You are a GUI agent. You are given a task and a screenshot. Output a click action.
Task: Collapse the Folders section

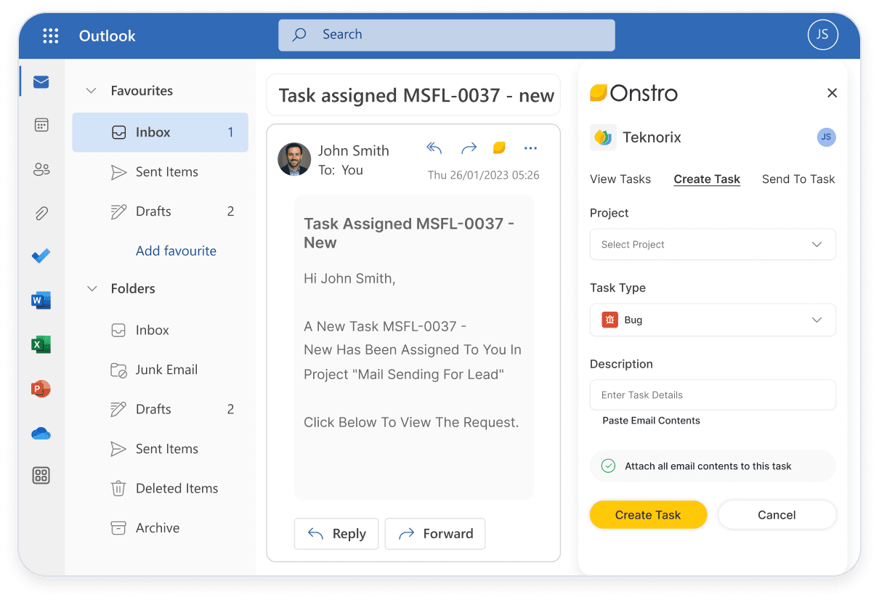(x=92, y=288)
